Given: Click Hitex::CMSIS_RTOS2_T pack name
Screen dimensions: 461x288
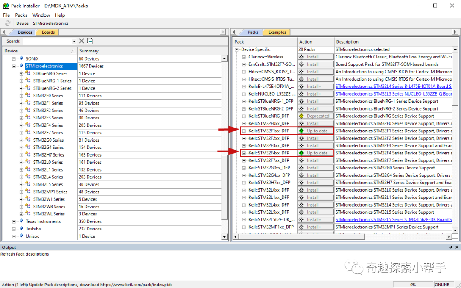Looking at the screenshot, I should (x=271, y=72).
